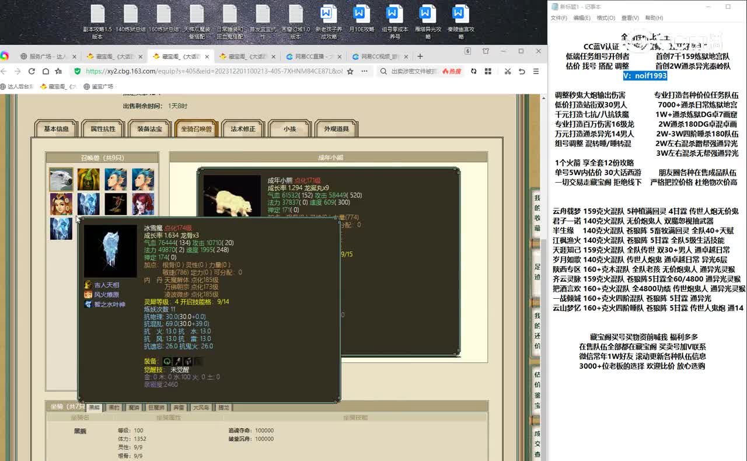The image size is (747, 461).
Task: Open a new browser tab
Action: (x=420, y=57)
